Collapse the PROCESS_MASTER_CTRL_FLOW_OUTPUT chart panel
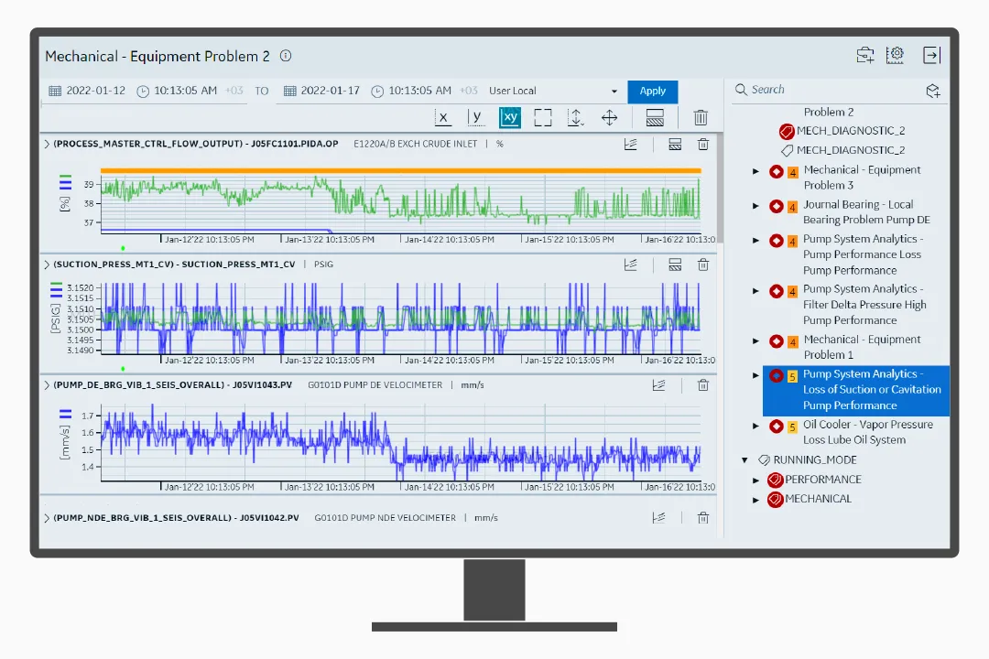989x659 pixels. pyautogui.click(x=47, y=144)
